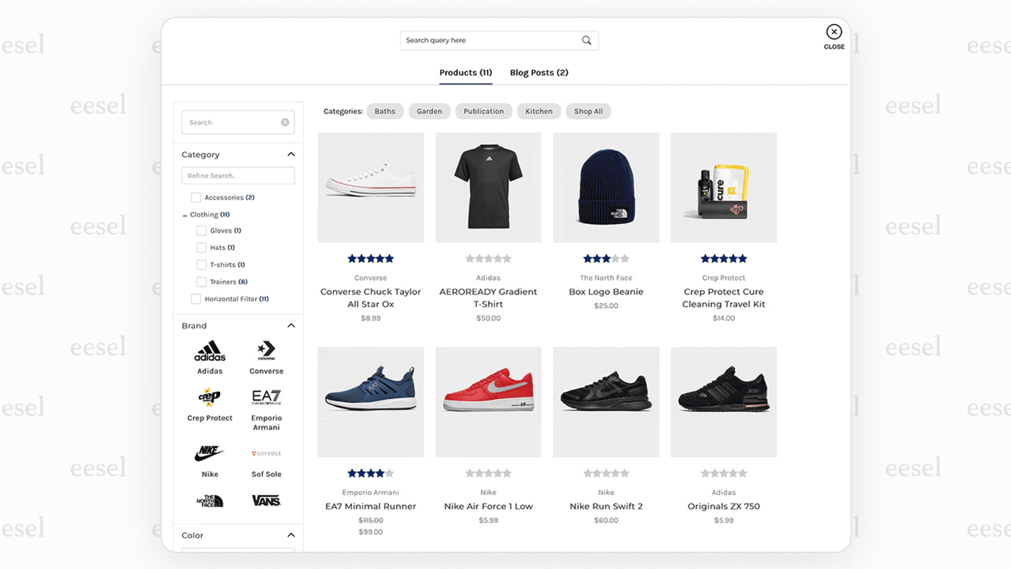Viewport: 1011px width, 569px height.
Task: Select the Vans brand logo
Action: (x=265, y=500)
